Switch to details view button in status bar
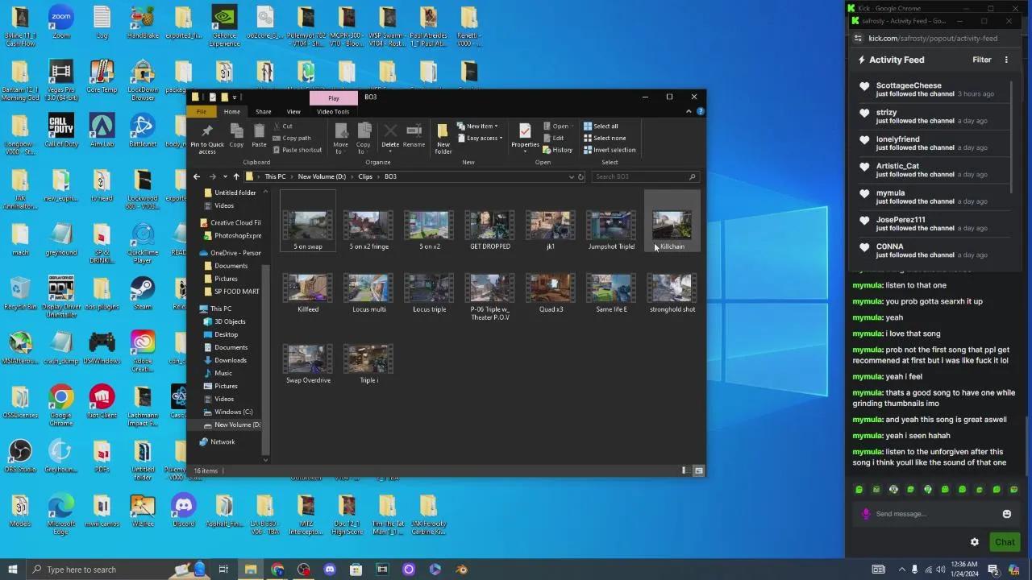 [685, 470]
